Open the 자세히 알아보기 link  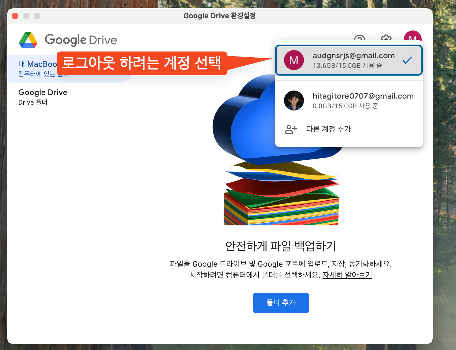pyautogui.click(x=347, y=275)
